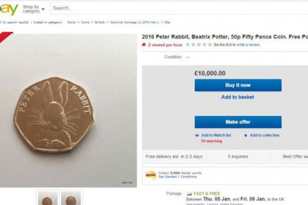
Task: Click the eye icon beside Add to Watch list
Action: tap(197, 135)
